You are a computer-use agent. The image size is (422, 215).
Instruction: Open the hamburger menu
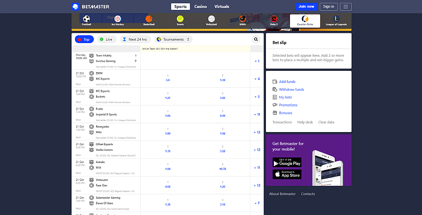tap(346, 7)
